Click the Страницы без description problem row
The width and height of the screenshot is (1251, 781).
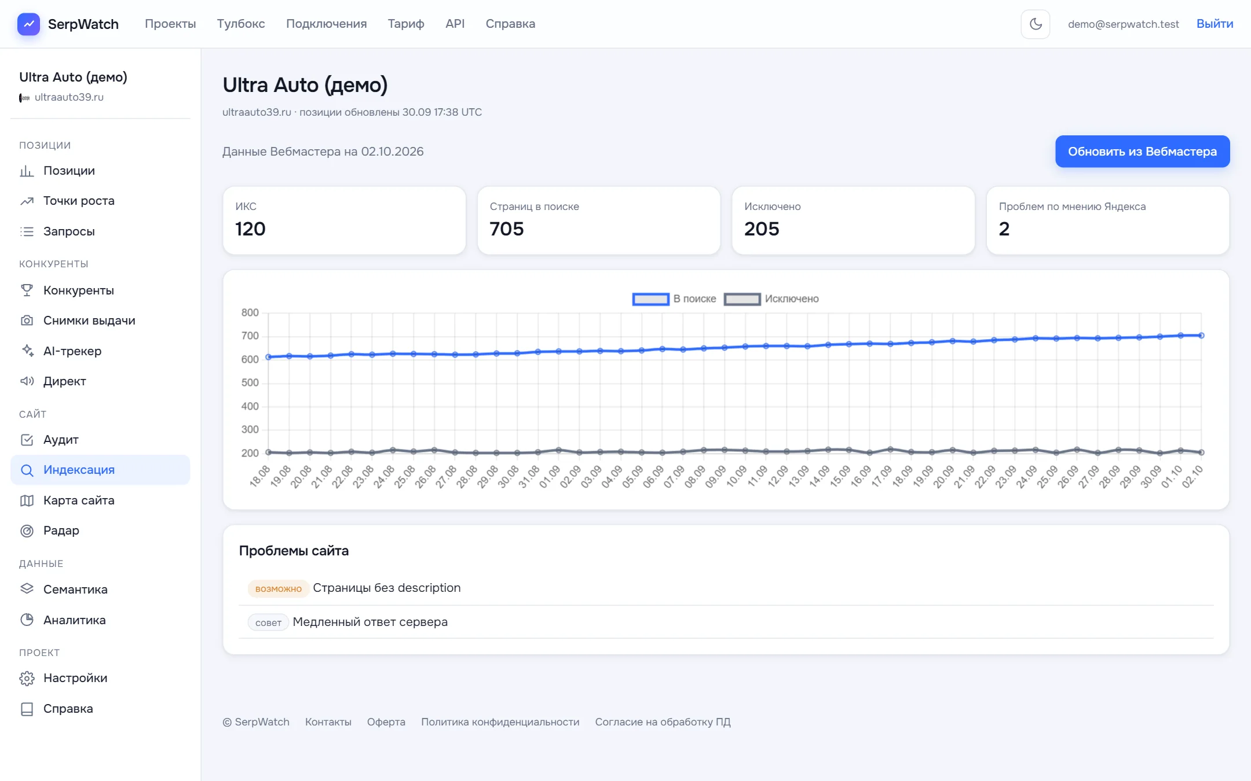[726, 588]
